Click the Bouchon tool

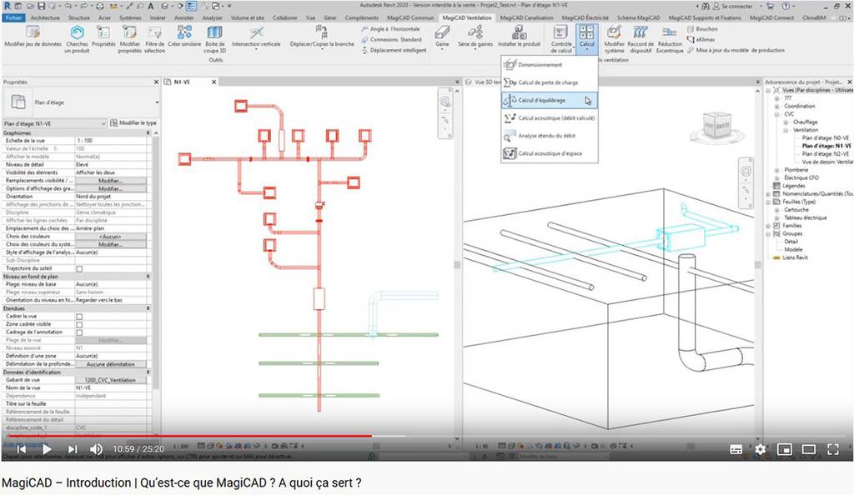click(x=702, y=29)
